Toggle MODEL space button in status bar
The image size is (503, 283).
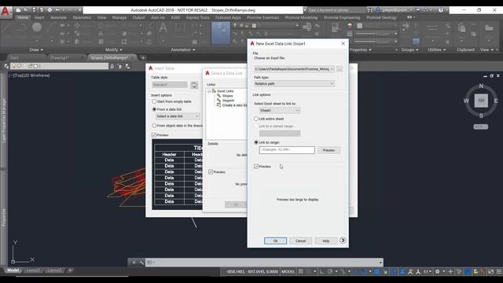(288, 271)
